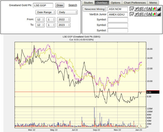163x132 pixels.
Task: Open the Options tab
Action: 115,3
